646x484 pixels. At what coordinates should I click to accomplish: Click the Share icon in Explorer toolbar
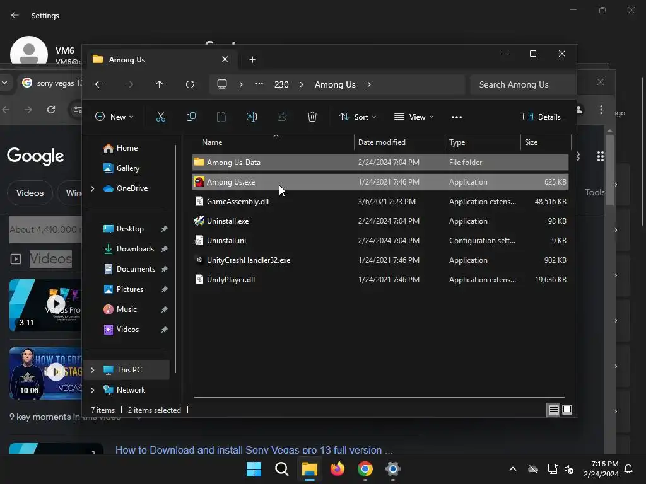coord(282,117)
